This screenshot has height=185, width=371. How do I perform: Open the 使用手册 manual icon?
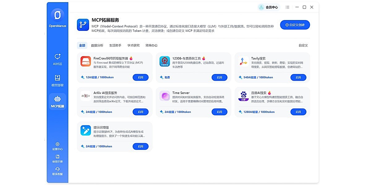click(58, 157)
